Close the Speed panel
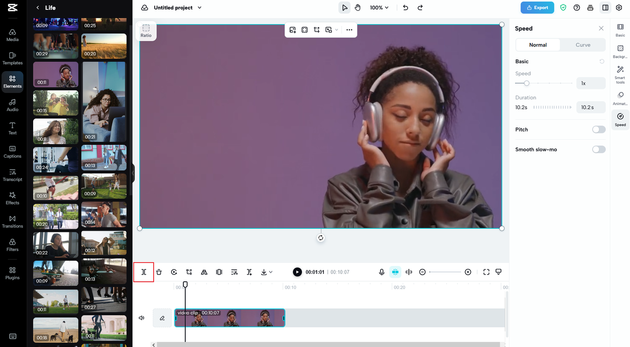Screen dimensions: 630x347 point(601,28)
